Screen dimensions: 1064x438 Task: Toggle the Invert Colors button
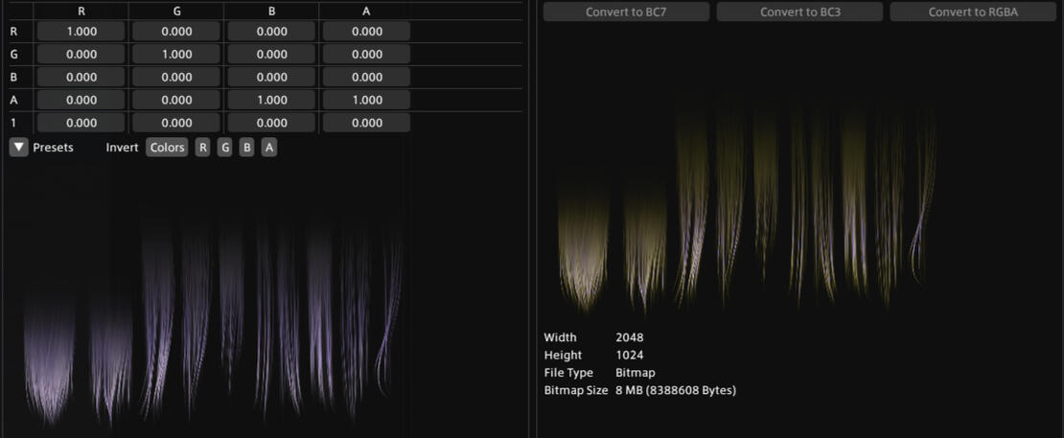point(167,148)
